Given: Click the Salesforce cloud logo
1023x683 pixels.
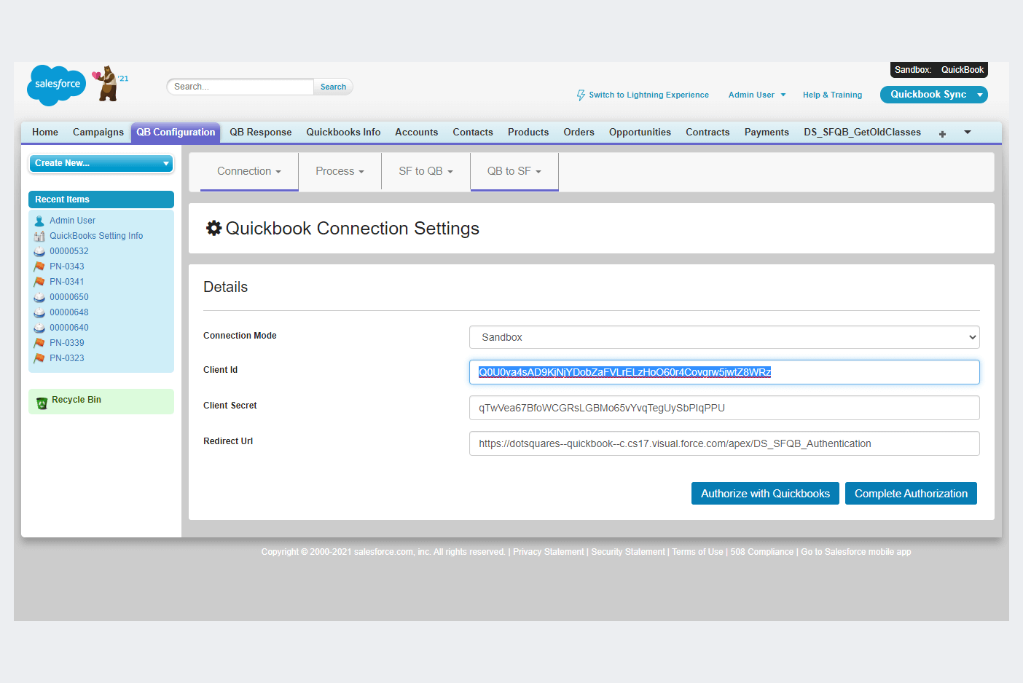Looking at the screenshot, I should click(56, 85).
